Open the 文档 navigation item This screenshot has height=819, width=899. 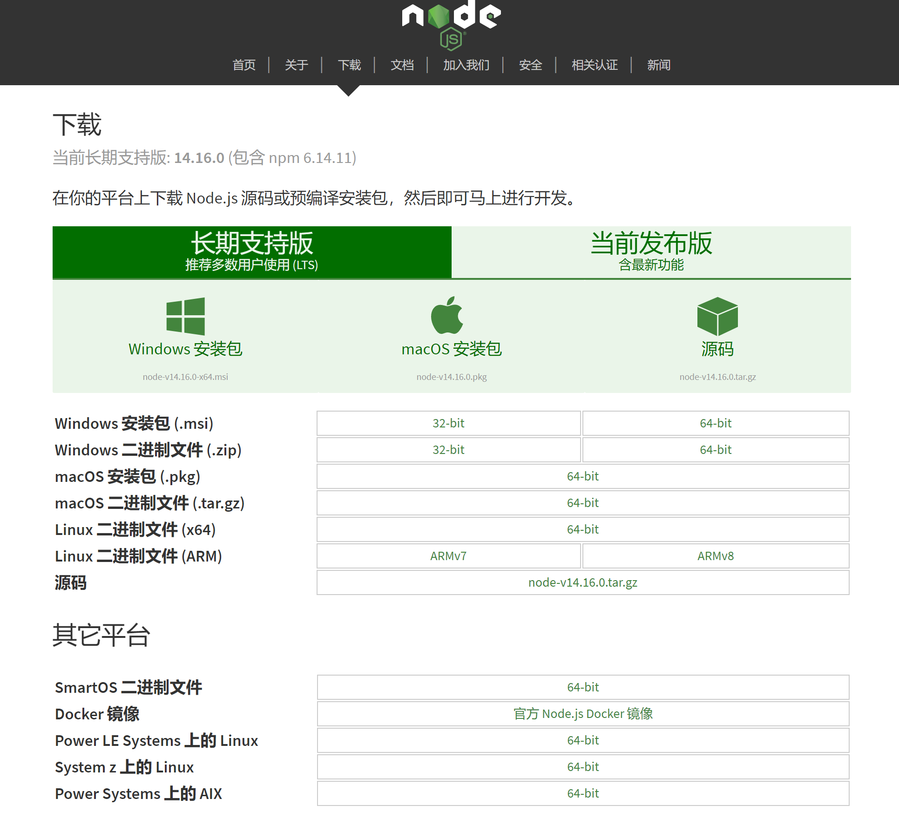click(x=402, y=65)
